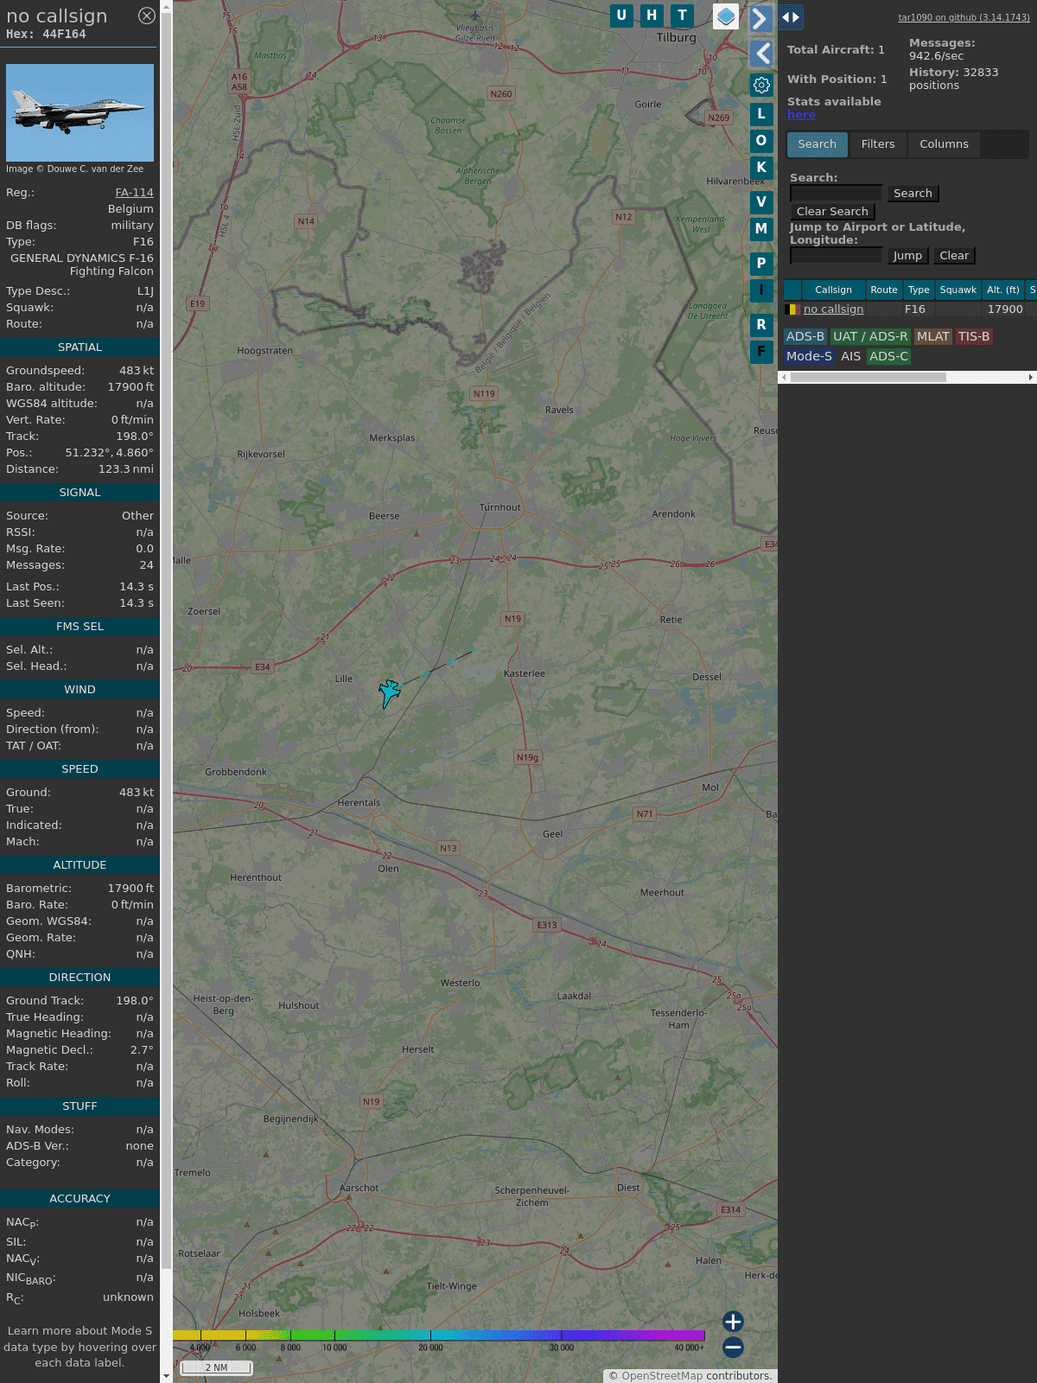
Task: Toggle the R map button
Action: [761, 325]
